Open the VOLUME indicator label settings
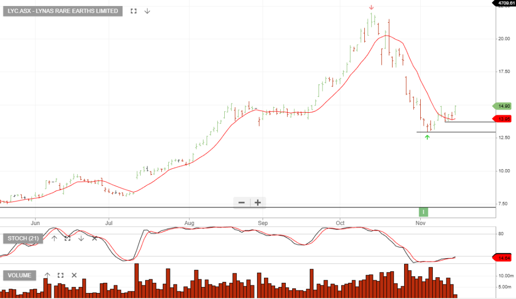The width and height of the screenshot is (516, 299). (20, 275)
